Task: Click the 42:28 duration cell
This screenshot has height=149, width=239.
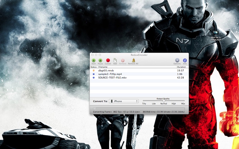Action: point(180,77)
